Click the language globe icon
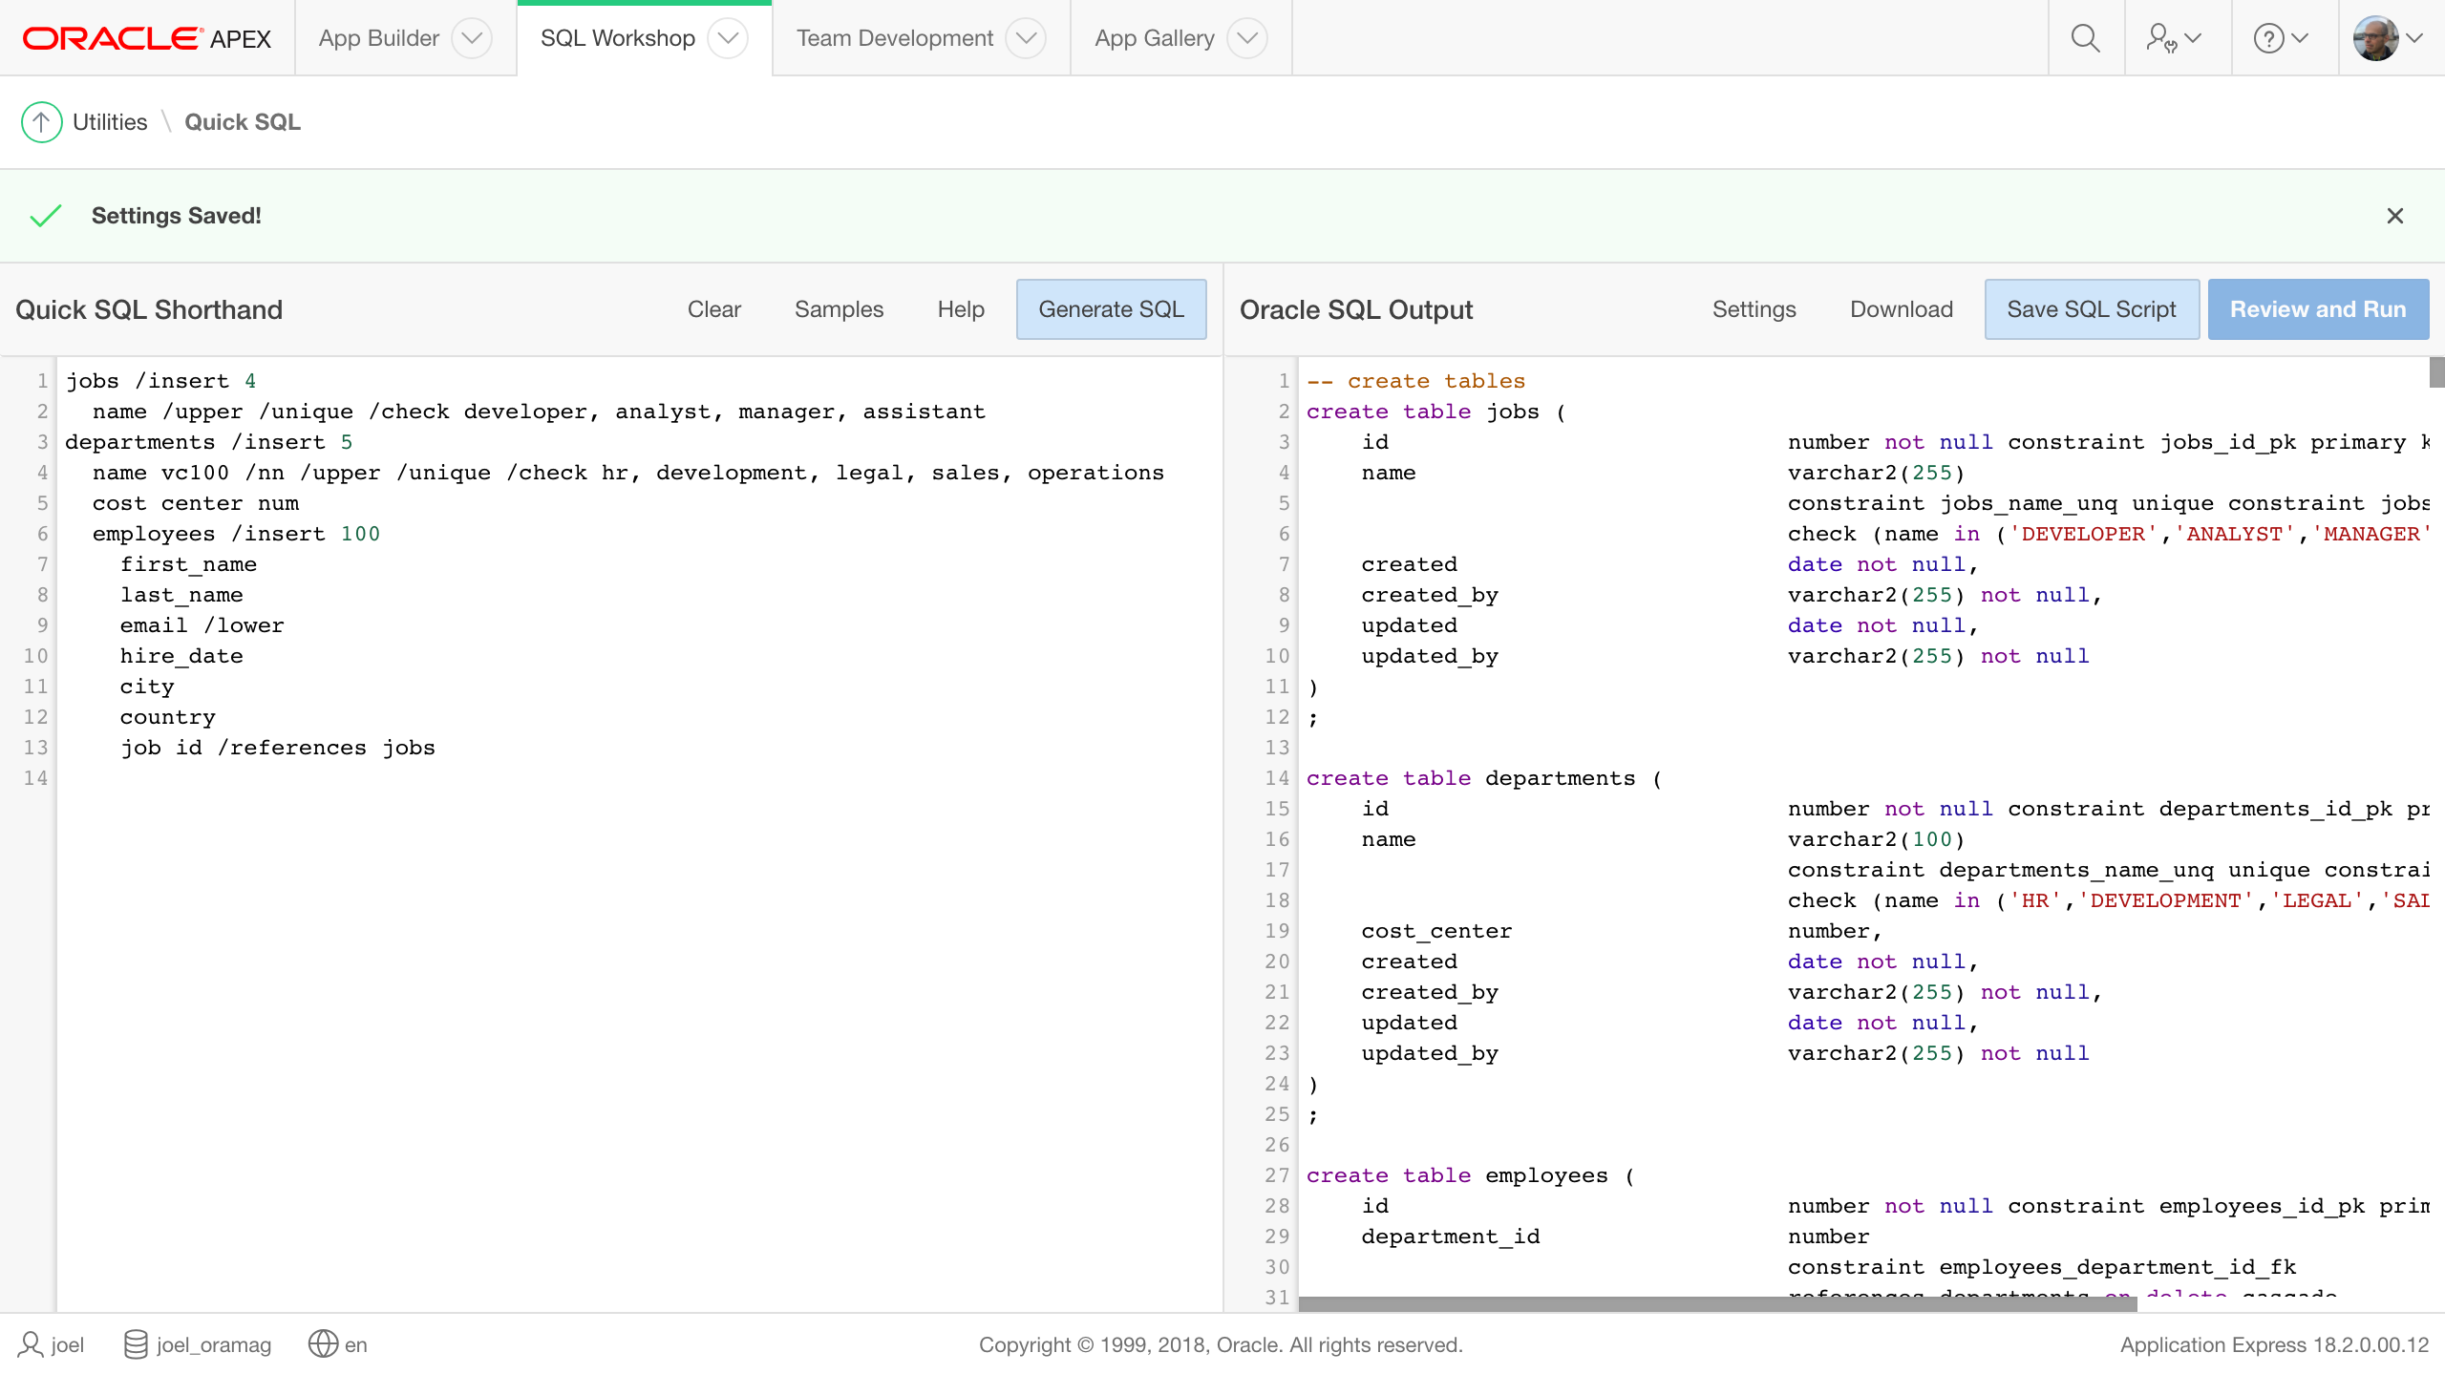The image size is (2445, 1374). pyautogui.click(x=323, y=1344)
